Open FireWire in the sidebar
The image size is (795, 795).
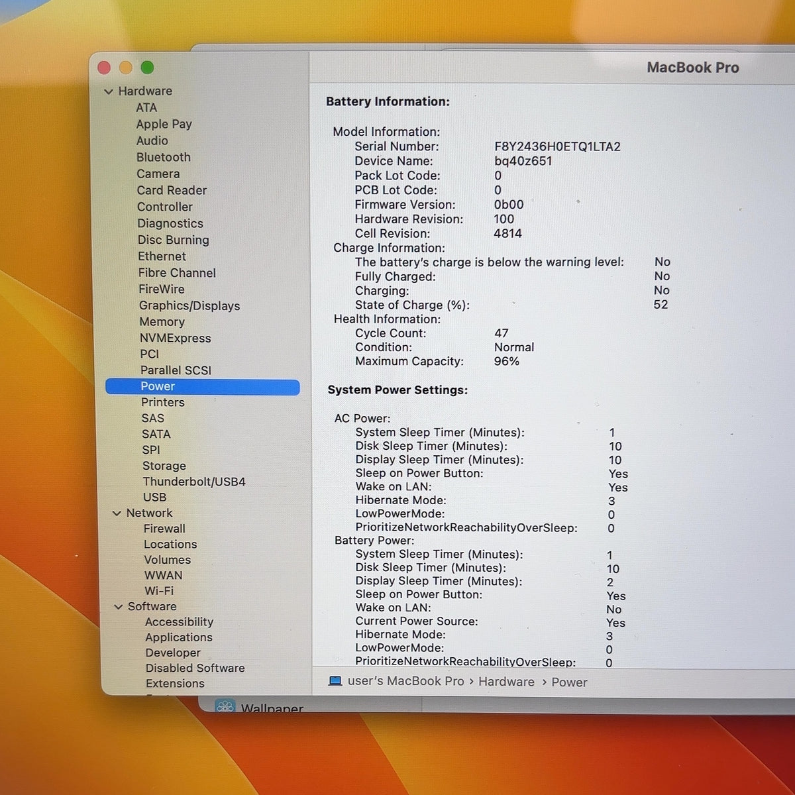click(162, 289)
